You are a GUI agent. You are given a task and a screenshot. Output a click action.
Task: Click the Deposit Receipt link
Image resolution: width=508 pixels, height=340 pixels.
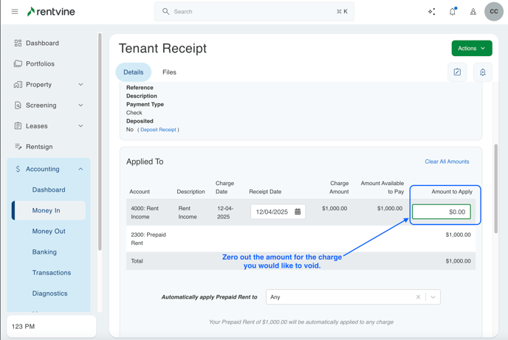pyautogui.click(x=158, y=130)
